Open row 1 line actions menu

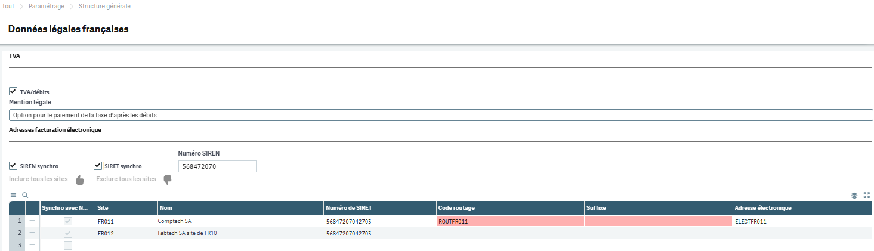pos(32,221)
